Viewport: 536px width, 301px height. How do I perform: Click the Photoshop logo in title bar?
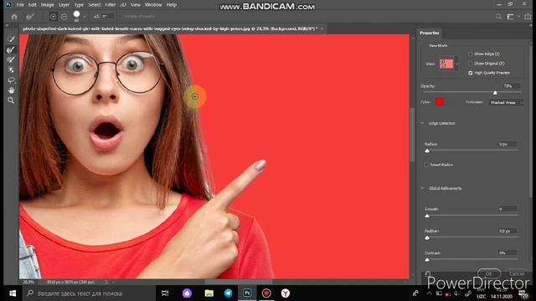(8, 5)
